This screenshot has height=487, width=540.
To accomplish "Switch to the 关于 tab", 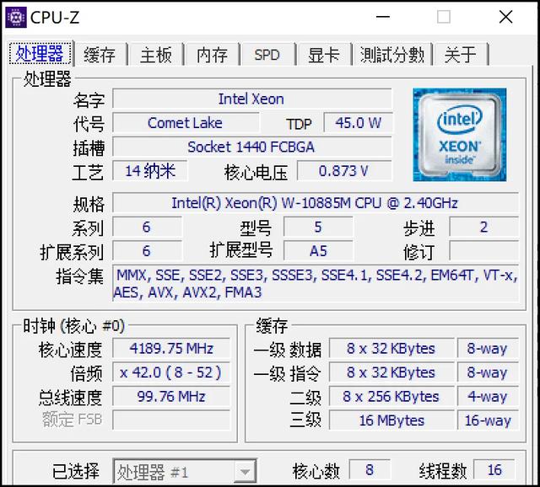I will pyautogui.click(x=461, y=55).
